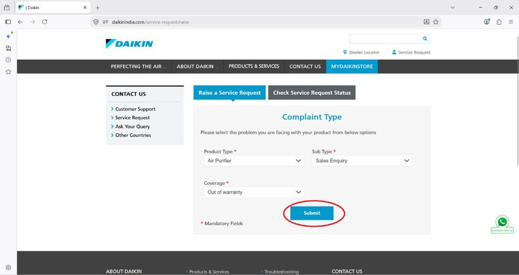
Task: Open the list all tabs chevron
Action: point(453,7)
